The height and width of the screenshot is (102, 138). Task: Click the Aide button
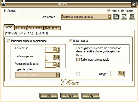click(x=91, y=96)
